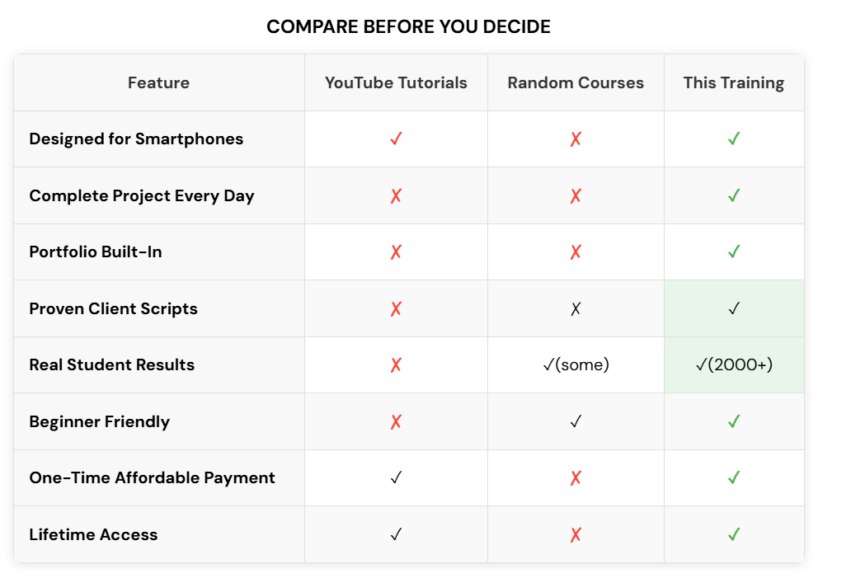Select the Random Courses column header
Image resolution: width=851 pixels, height=583 pixels.
(576, 82)
